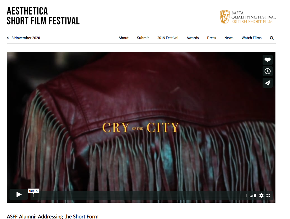Add video to Watch Later clock icon
290x219 pixels.
pyautogui.click(x=267, y=71)
